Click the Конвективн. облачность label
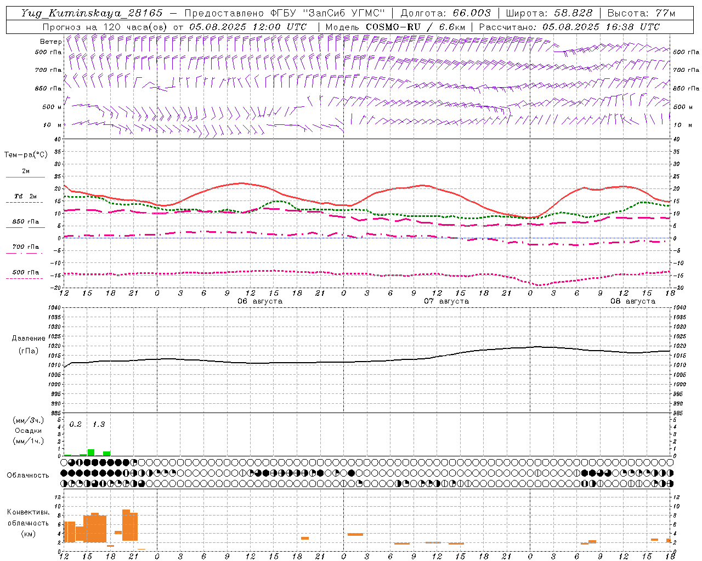 click(28, 518)
